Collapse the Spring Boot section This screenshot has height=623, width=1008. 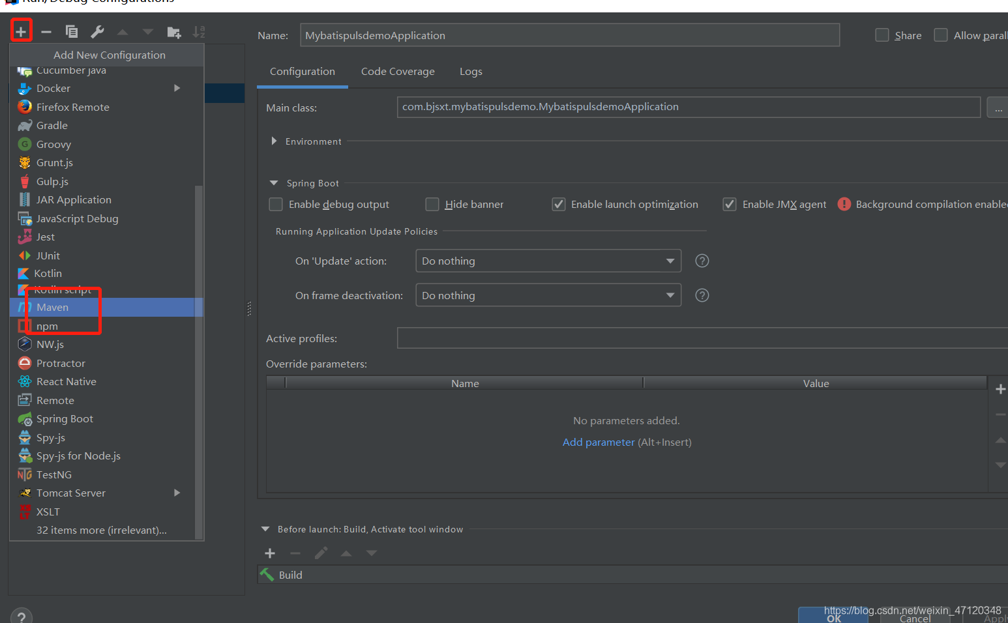tap(274, 183)
